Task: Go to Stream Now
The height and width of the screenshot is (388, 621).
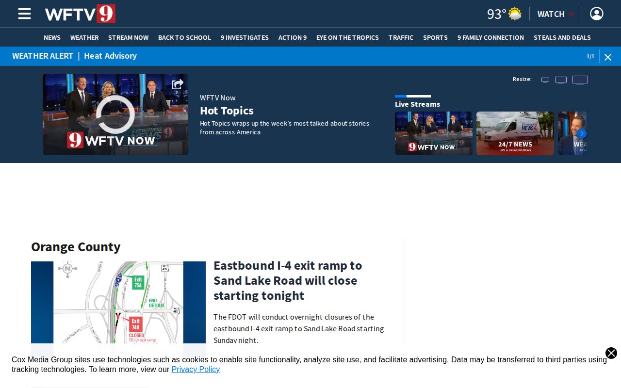Action: click(129, 37)
